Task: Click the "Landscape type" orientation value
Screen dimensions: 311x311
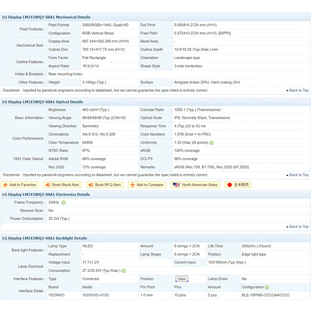Action: tap(187, 58)
